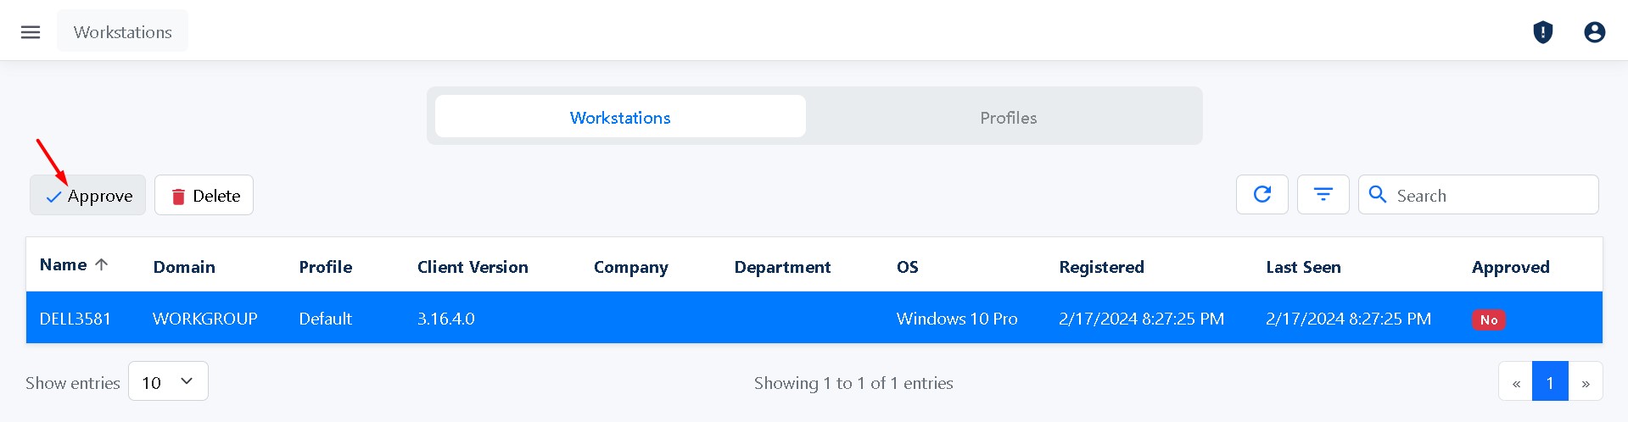This screenshot has height=422, width=1628.
Task: Click the Workstations breadcrumb title
Action: pyautogui.click(x=123, y=32)
